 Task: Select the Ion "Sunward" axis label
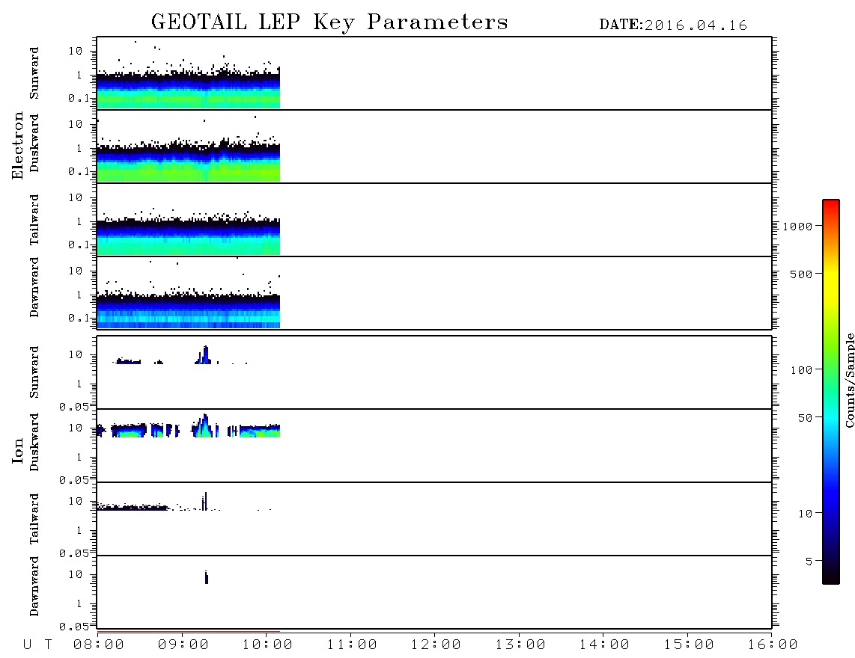(x=34, y=372)
